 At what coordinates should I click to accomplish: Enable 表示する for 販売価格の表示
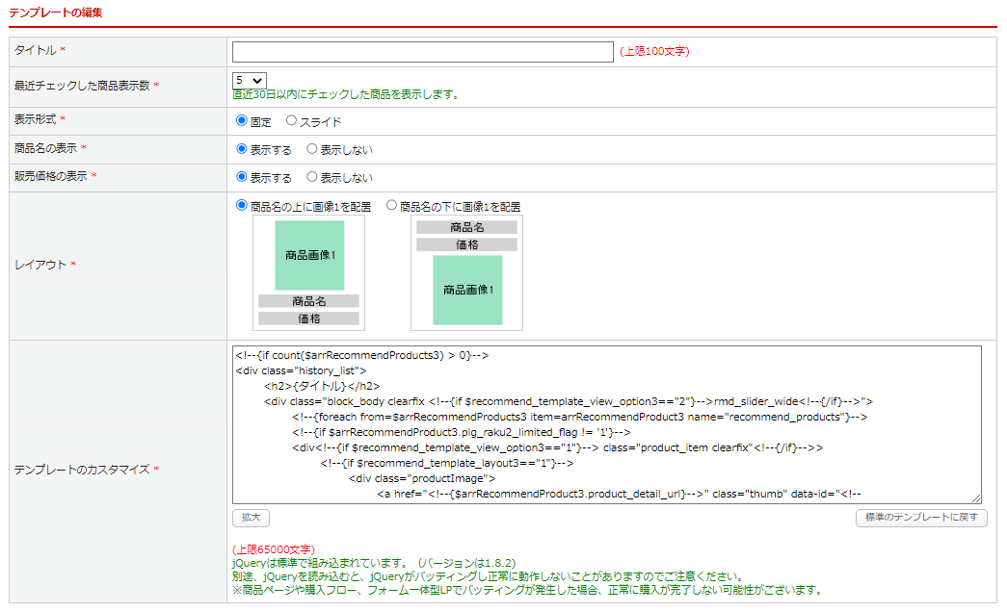tap(242, 177)
